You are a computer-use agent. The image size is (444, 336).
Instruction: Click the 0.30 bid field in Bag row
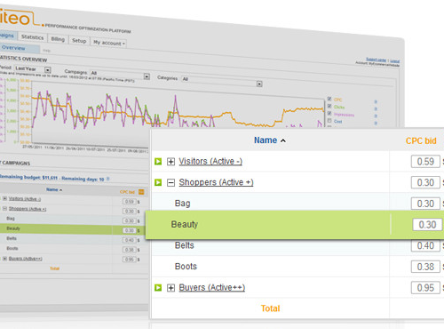click(425, 204)
